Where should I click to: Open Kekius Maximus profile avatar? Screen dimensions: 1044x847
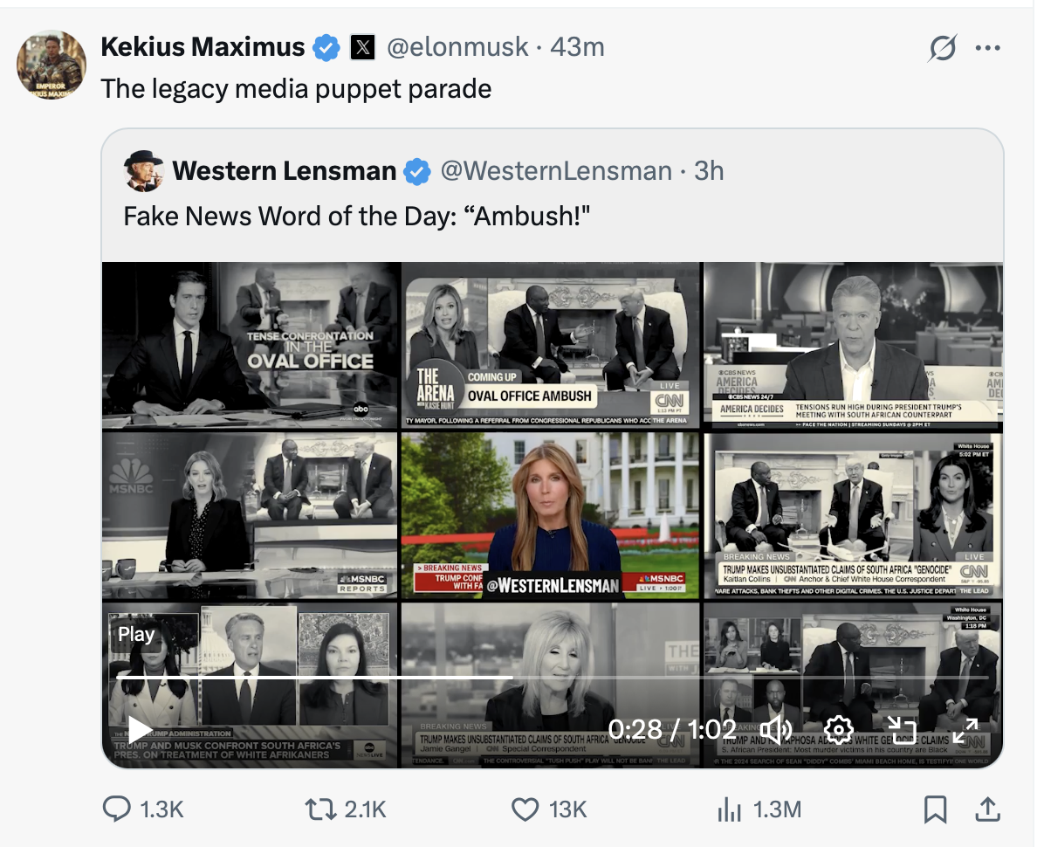point(52,65)
